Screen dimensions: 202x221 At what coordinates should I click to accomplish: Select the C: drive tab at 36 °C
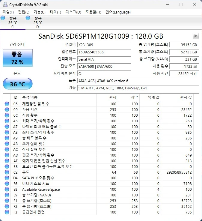[x=13, y=22]
